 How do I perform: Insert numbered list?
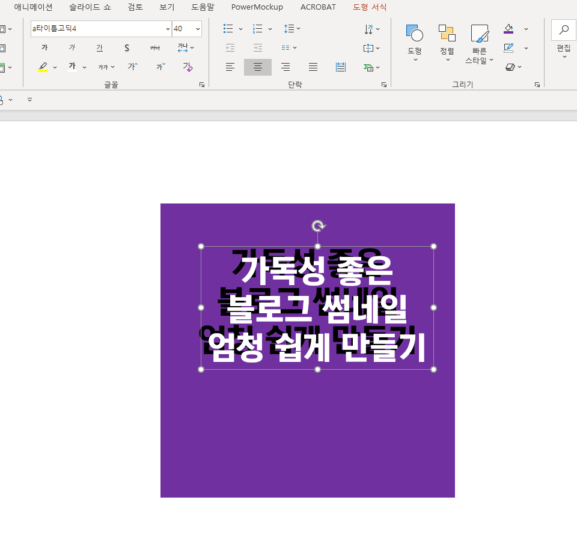(258, 29)
